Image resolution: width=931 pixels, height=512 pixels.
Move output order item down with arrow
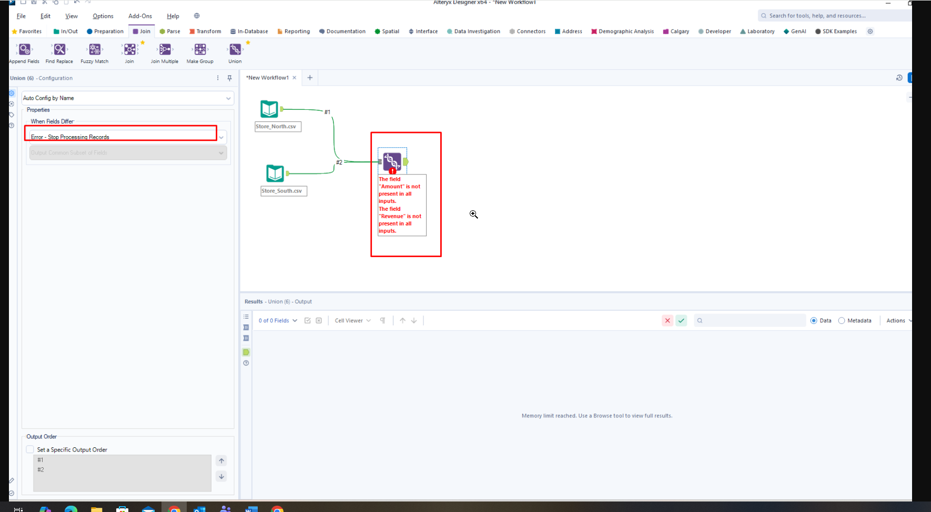221,476
